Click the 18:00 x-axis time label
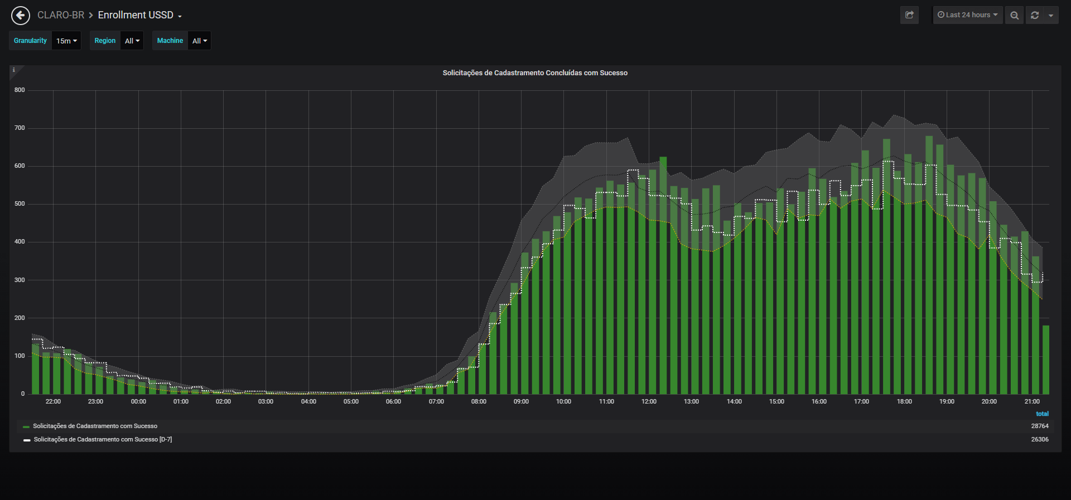This screenshot has width=1071, height=500. 904,402
